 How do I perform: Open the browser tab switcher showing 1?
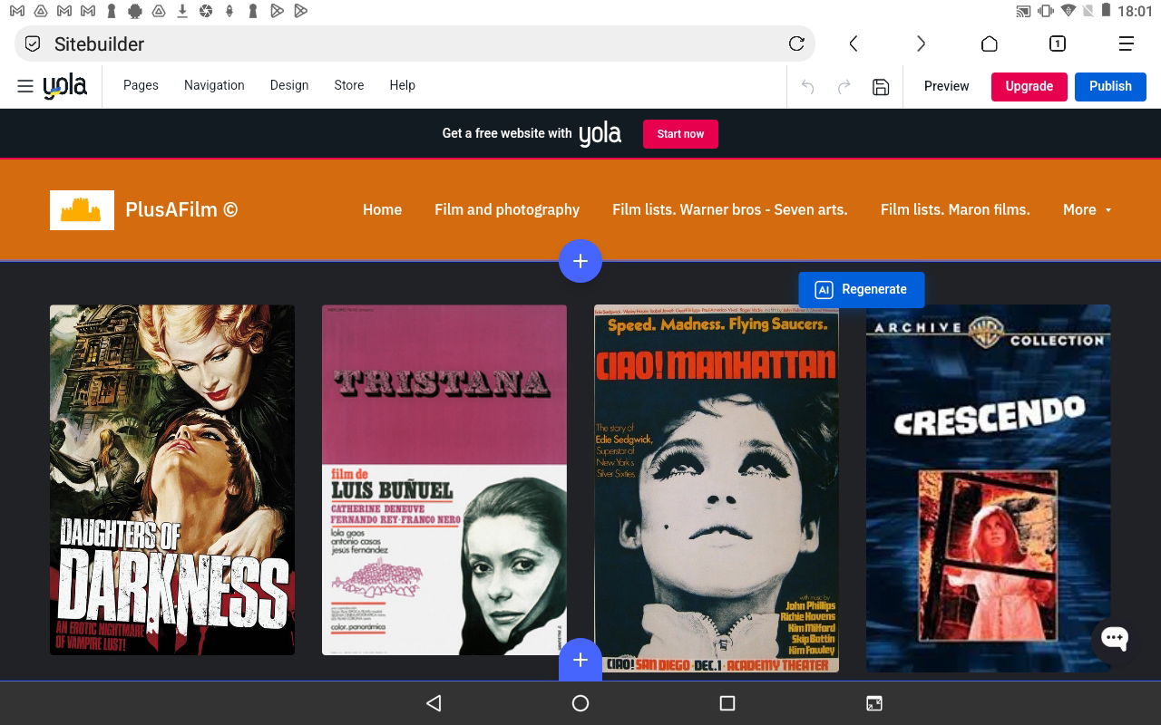click(x=1058, y=43)
